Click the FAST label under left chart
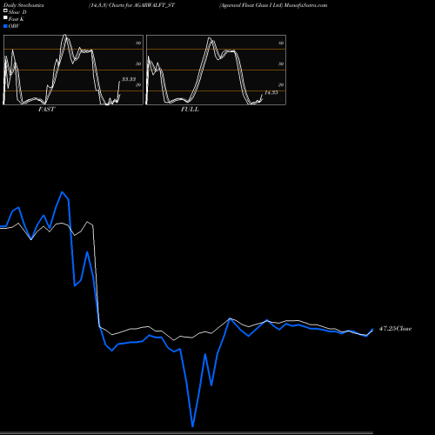This screenshot has width=435, height=435. point(46,110)
